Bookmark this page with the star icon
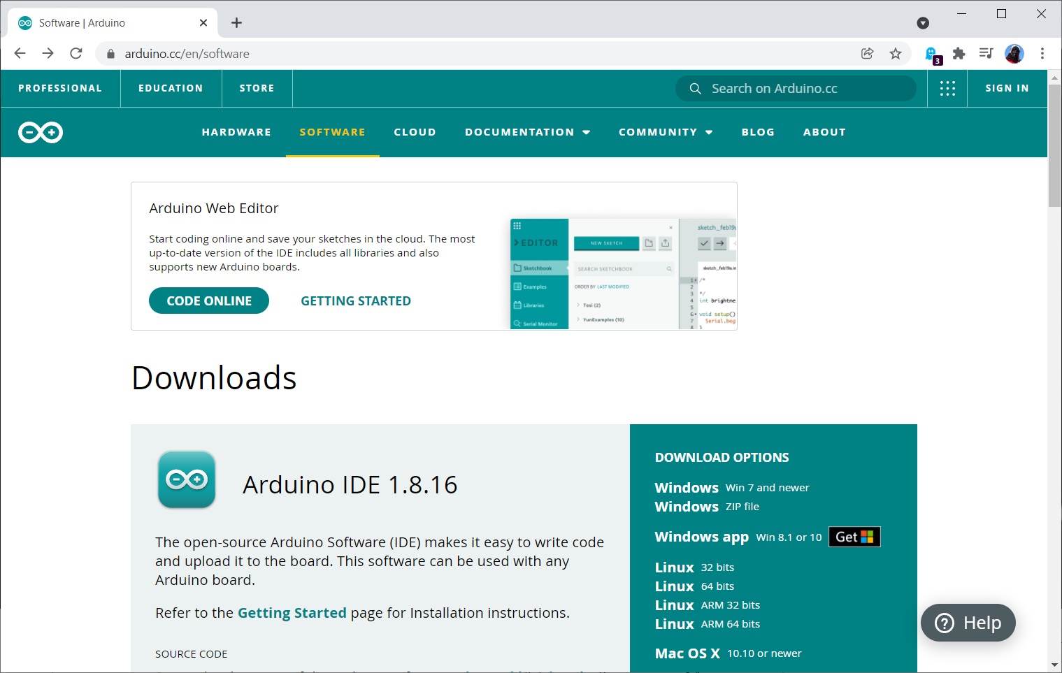 pos(896,54)
